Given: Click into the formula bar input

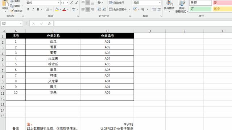Looking at the screenshot, I should [x=143, y=23].
